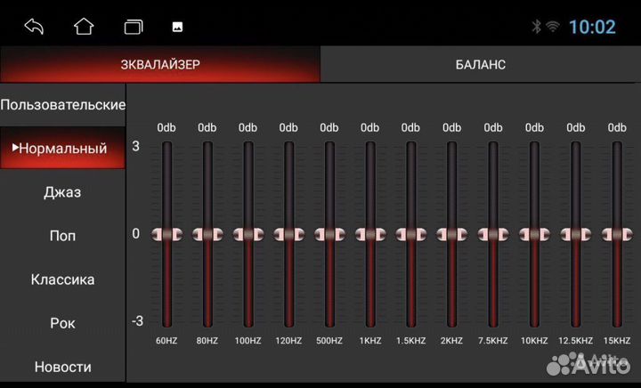
Task: Tap the Wi-Fi status icon
Action: 553,27
